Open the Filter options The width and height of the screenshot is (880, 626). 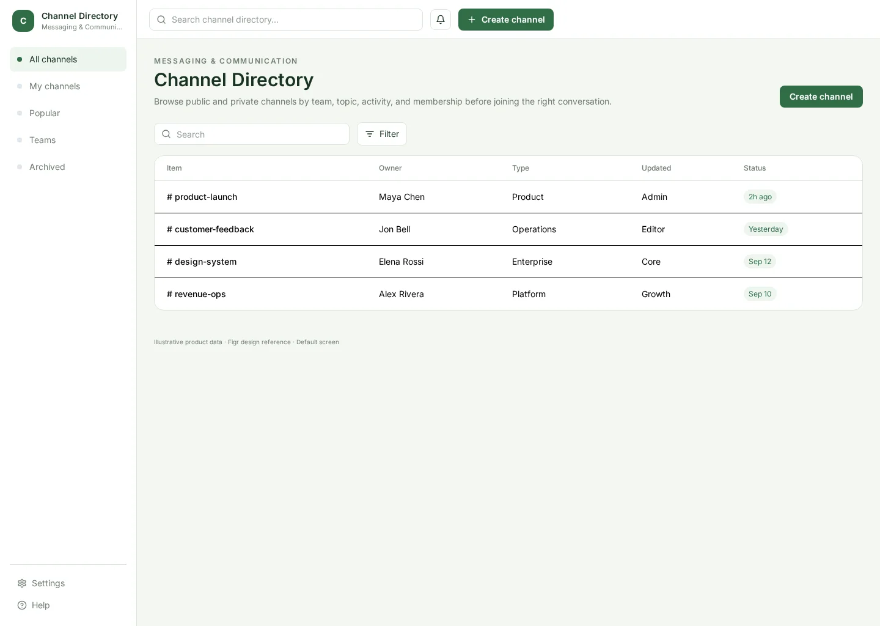tap(382, 134)
